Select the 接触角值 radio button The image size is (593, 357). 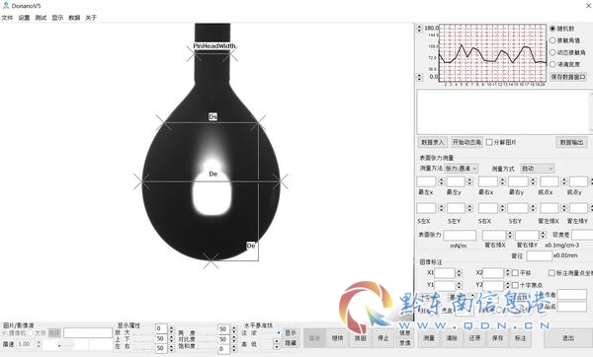pyautogui.click(x=552, y=40)
